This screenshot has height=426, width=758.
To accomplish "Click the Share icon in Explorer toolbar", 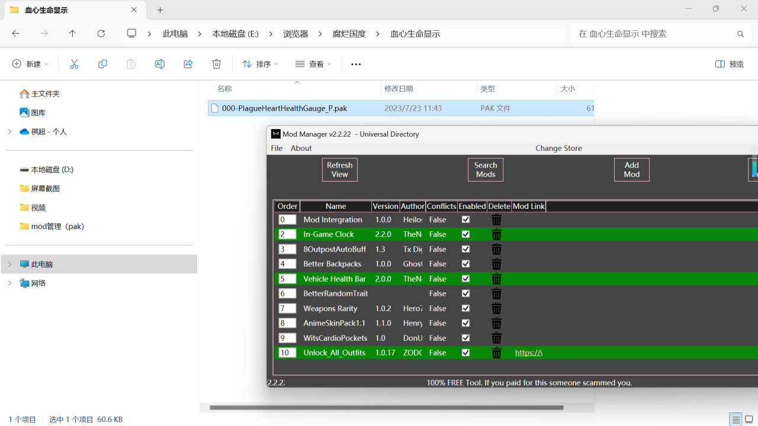I will pos(188,64).
